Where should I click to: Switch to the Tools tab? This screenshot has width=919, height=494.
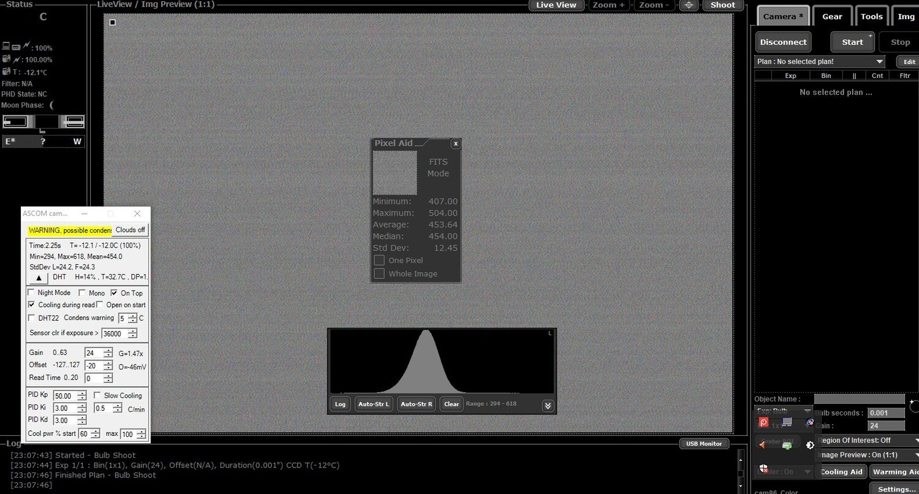871,17
